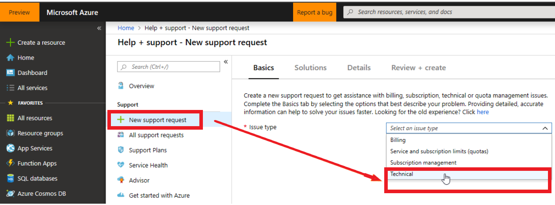Click the Search resources, services, and docs field
The height and width of the screenshot is (205, 555).
[449, 12]
